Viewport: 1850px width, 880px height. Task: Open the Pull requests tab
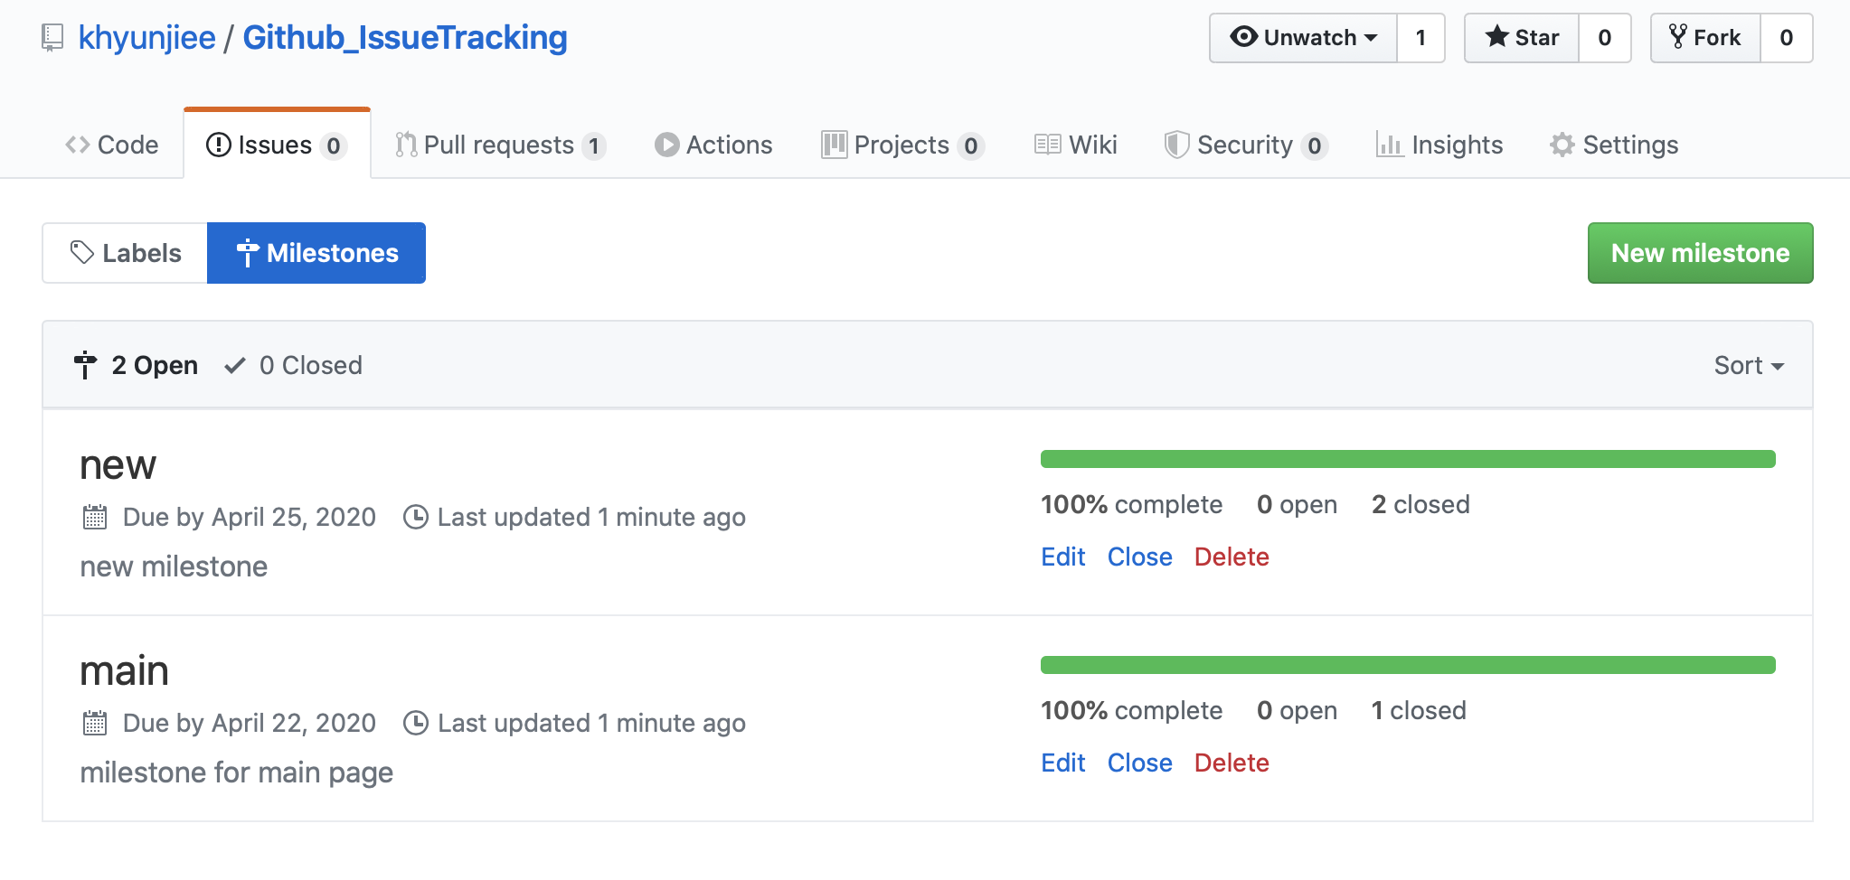click(x=499, y=145)
